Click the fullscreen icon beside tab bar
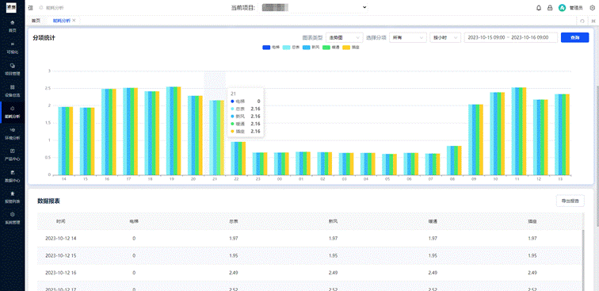Image resolution: width=599 pixels, height=291 pixels. (x=593, y=21)
